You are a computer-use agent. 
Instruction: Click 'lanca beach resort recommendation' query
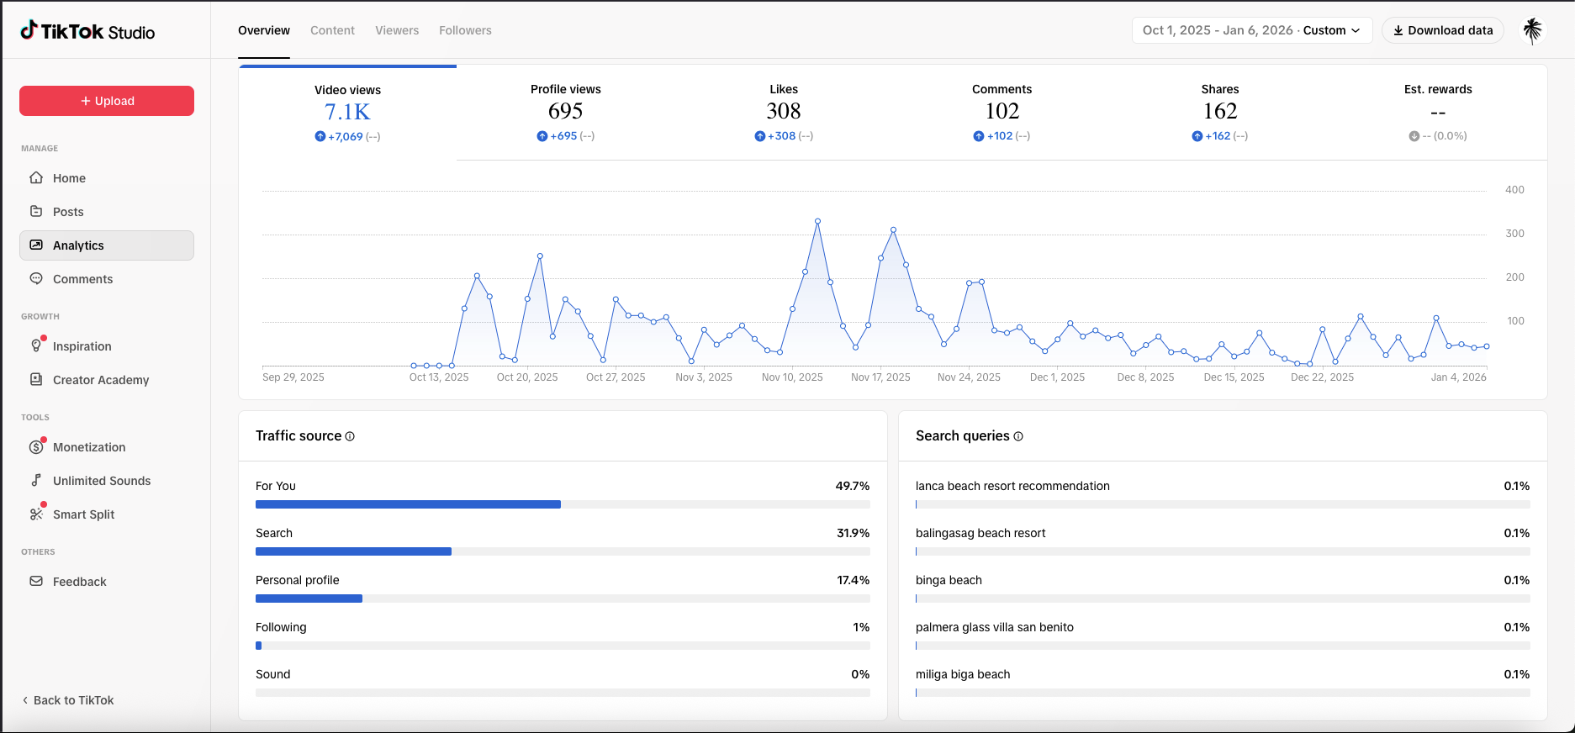pyautogui.click(x=1012, y=486)
